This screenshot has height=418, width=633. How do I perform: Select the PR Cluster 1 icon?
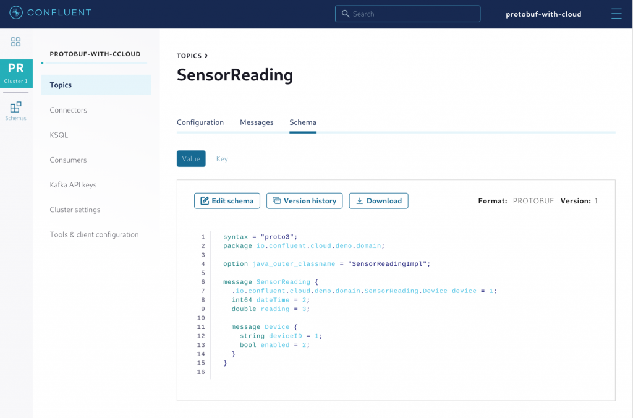[x=15, y=74]
